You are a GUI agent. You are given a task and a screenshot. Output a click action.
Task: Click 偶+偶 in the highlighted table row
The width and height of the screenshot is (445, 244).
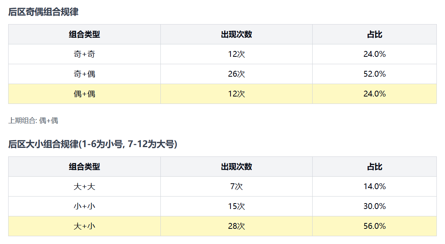84,94
